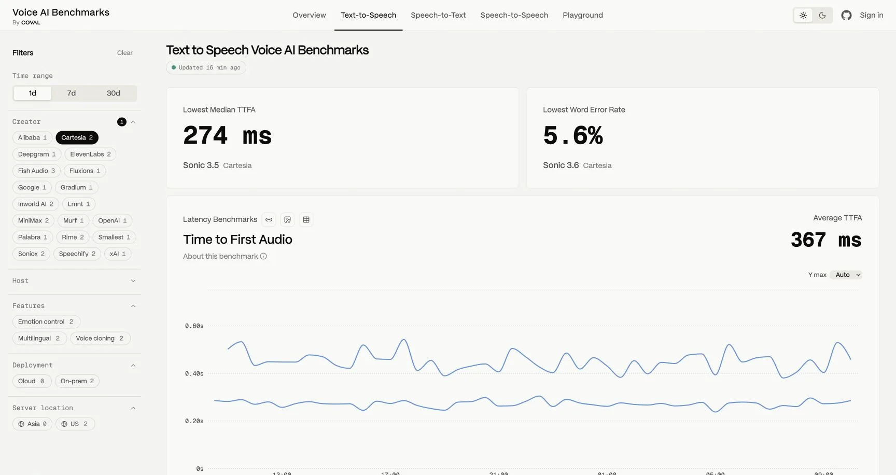
Task: Collapse the Features filter section
Action: 133,306
